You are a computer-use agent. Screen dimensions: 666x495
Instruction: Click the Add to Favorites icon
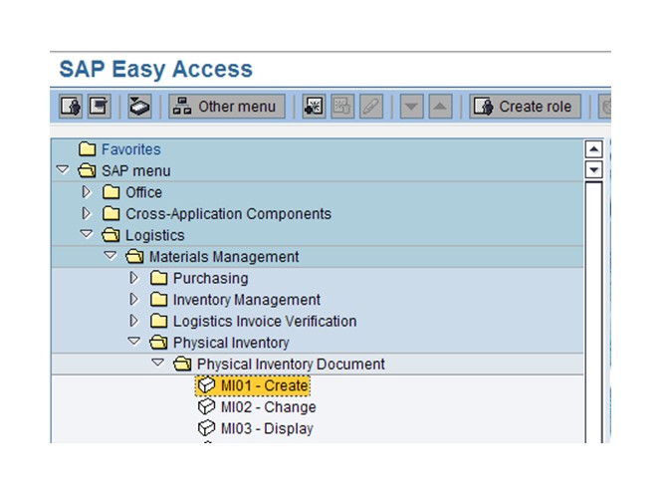pos(314,107)
